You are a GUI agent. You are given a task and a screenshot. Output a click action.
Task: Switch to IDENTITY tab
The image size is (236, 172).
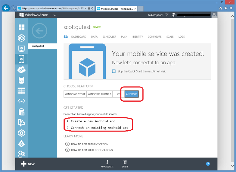pos(138,37)
